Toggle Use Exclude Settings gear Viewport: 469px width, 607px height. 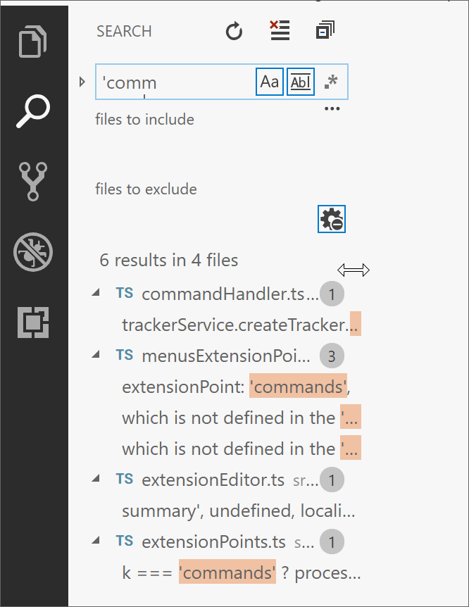pyautogui.click(x=331, y=219)
